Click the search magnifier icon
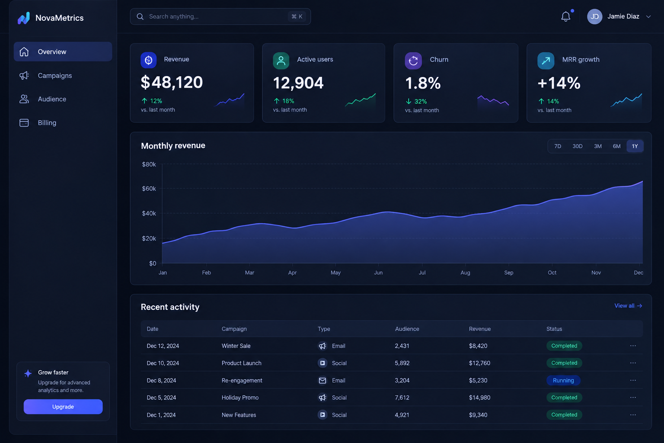 (140, 16)
